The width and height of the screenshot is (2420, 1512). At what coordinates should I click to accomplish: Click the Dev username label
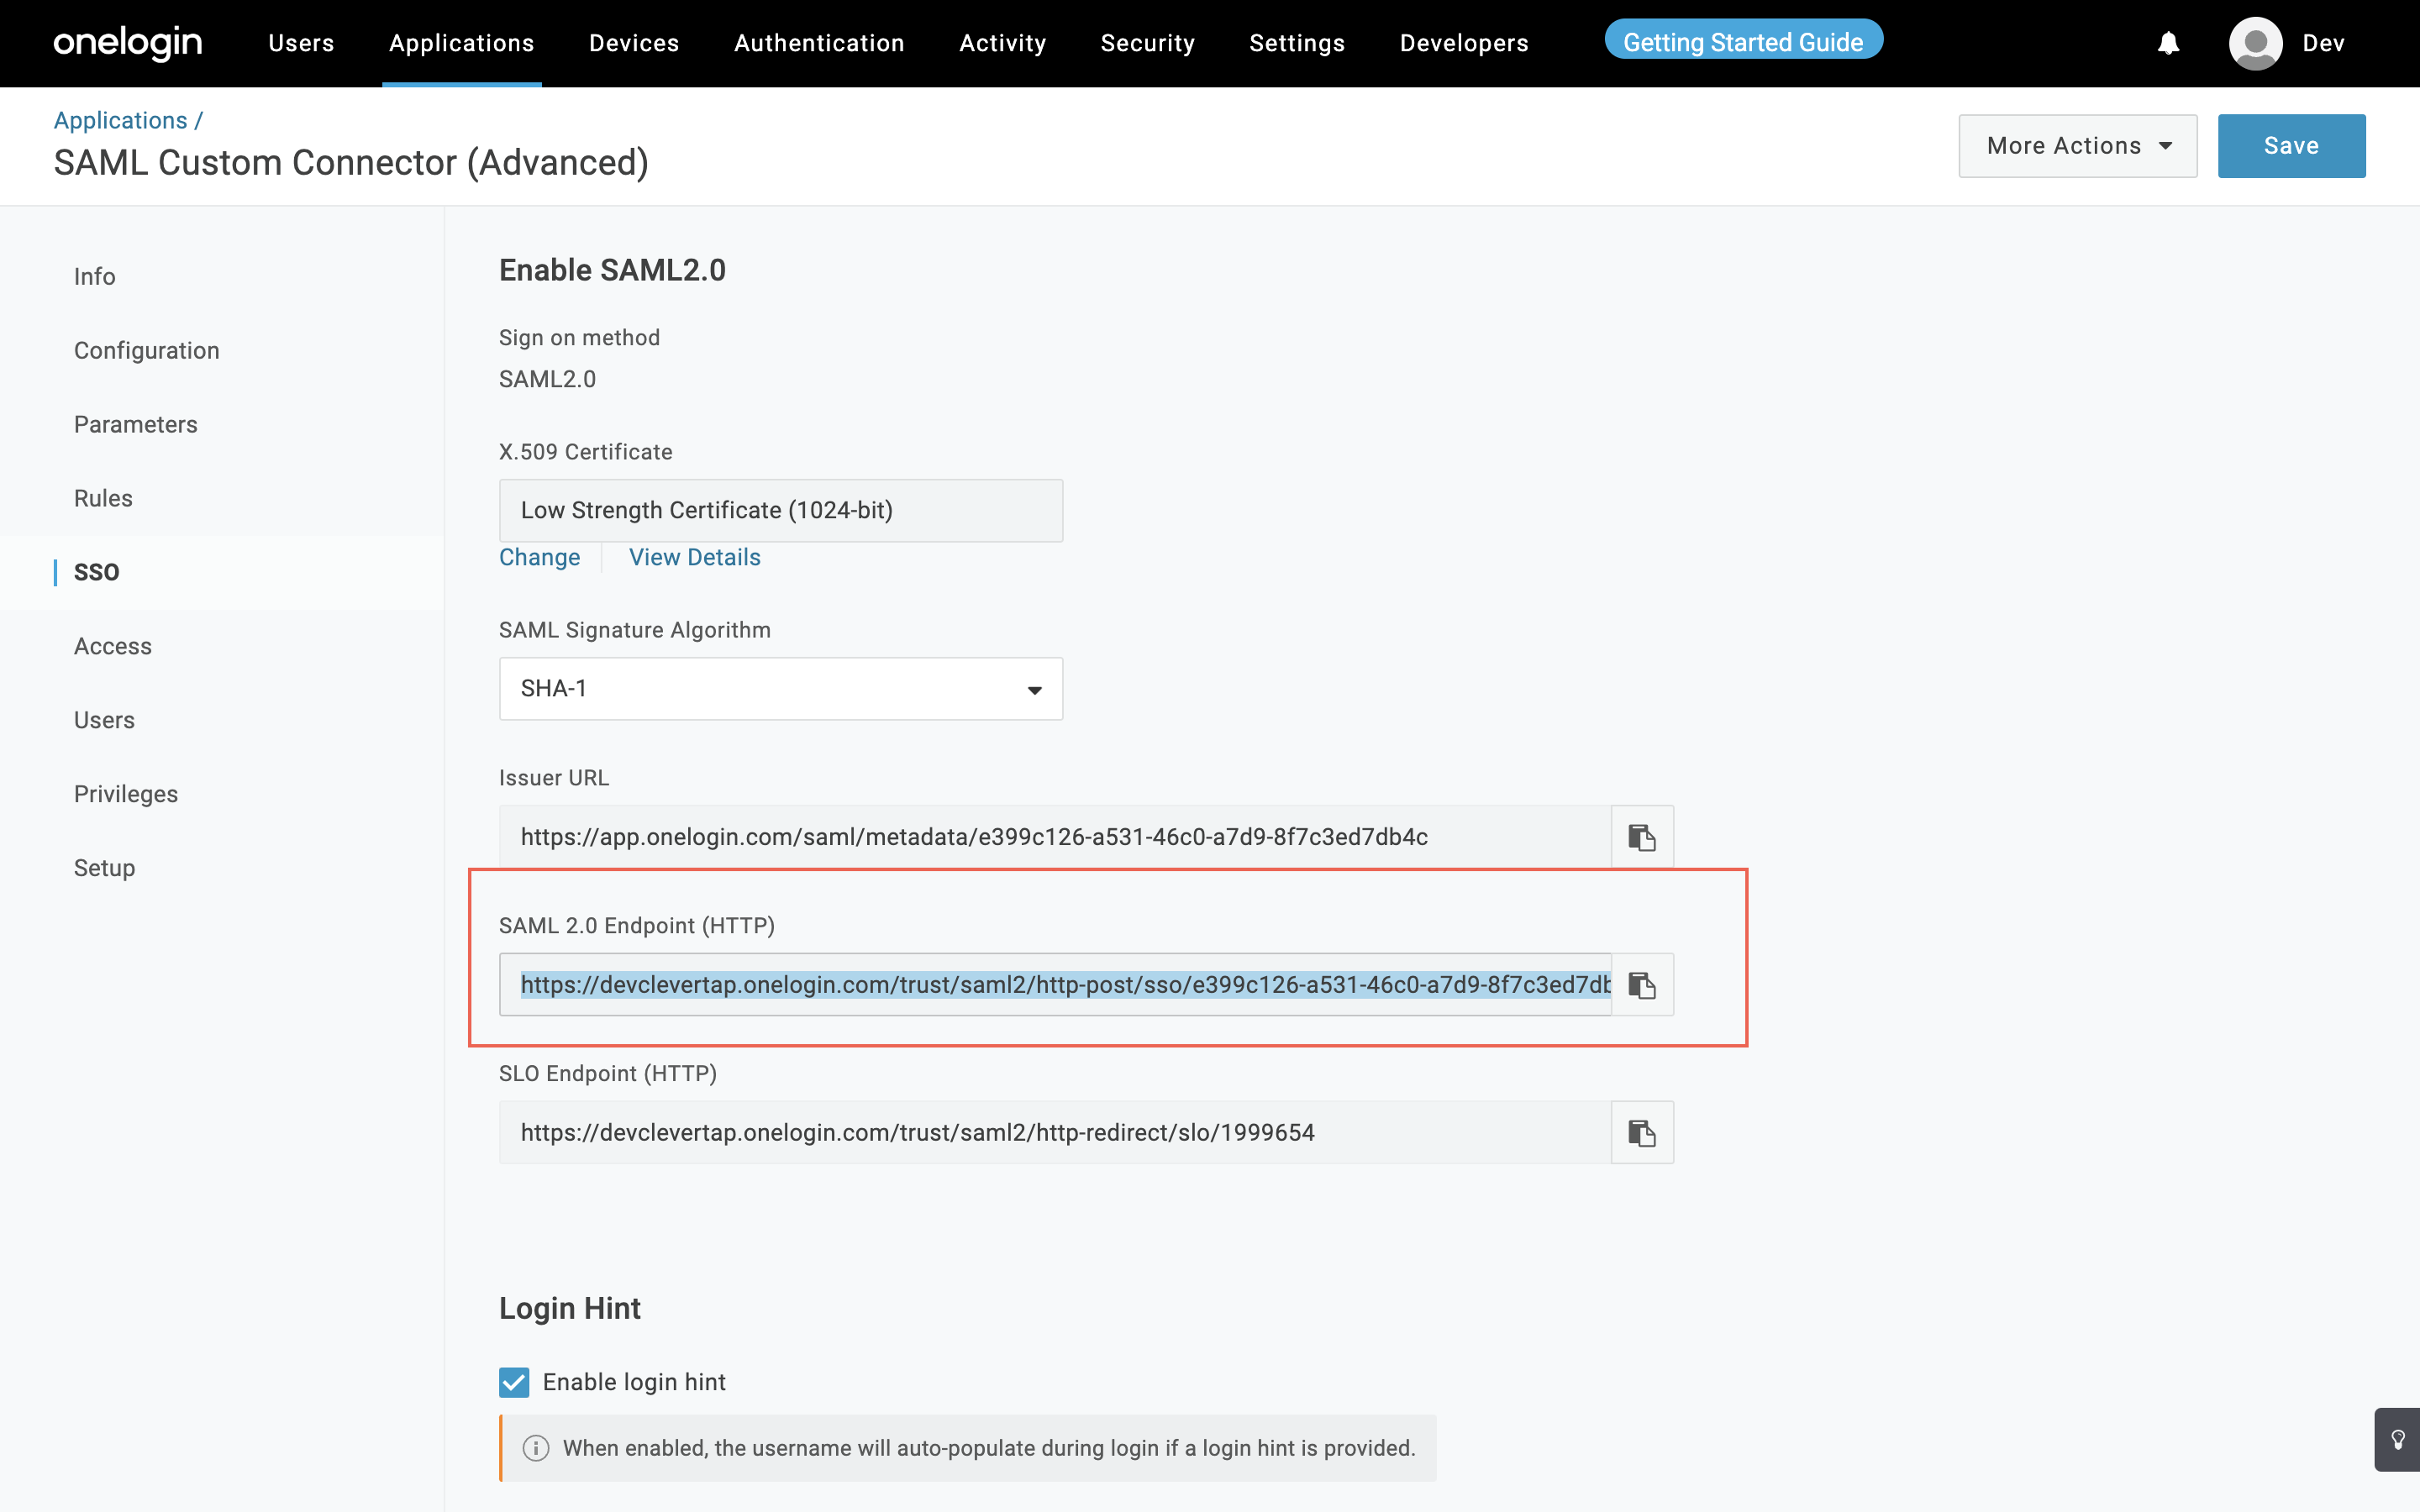2323,43
